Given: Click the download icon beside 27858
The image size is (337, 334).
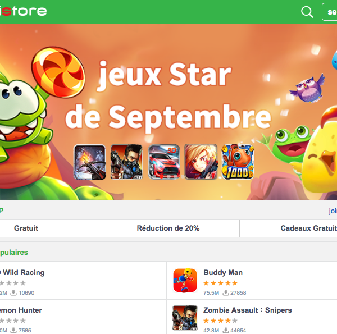Looking at the screenshot, I should pyautogui.click(x=225, y=292).
